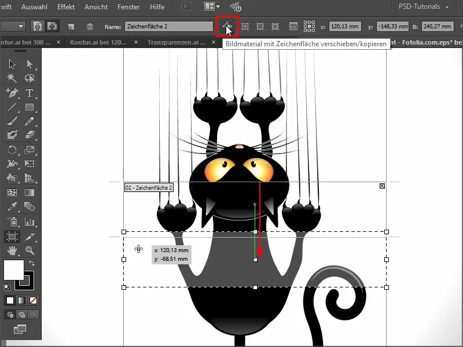Toggle Show Video Safe Areas

point(275,26)
